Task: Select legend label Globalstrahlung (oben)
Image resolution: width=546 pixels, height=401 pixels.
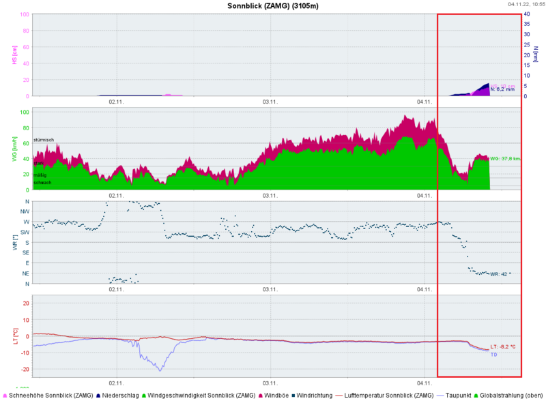Action: pos(511,396)
